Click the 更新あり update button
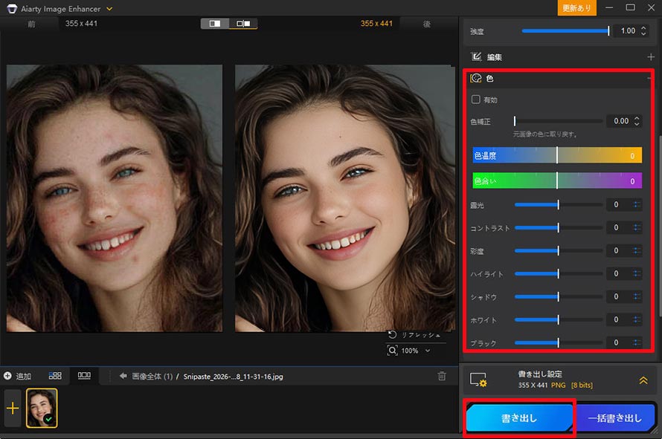 pyautogui.click(x=576, y=8)
